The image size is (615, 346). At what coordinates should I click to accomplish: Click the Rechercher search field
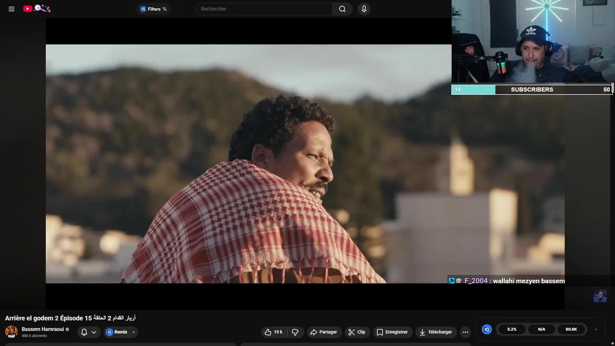264,9
